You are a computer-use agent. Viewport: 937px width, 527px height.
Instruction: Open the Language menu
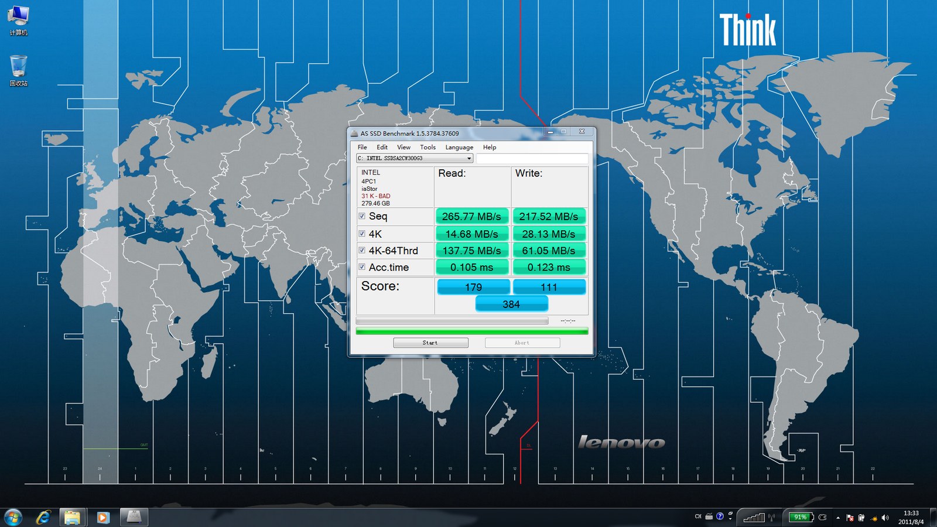click(x=459, y=147)
